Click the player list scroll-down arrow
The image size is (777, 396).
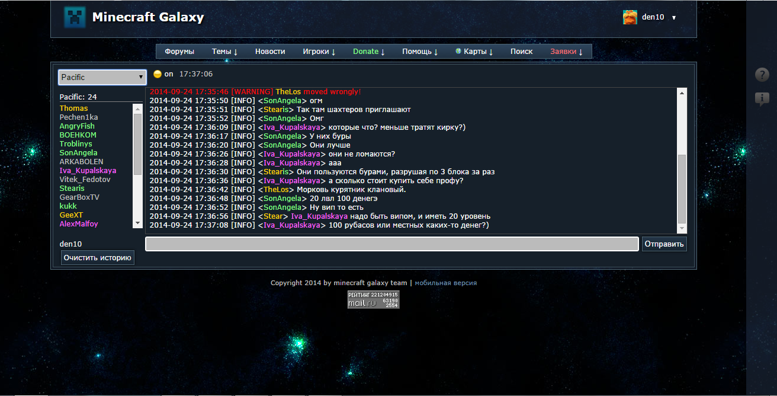138,223
